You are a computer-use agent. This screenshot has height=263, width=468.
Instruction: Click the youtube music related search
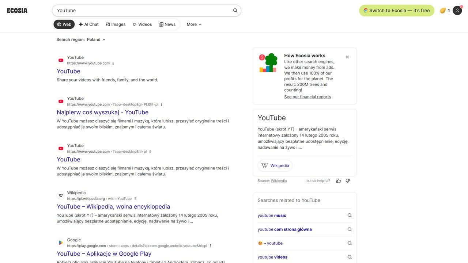(272, 216)
